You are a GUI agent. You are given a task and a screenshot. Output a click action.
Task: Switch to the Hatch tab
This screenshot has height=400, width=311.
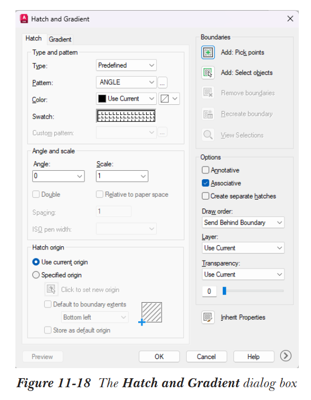coord(33,38)
